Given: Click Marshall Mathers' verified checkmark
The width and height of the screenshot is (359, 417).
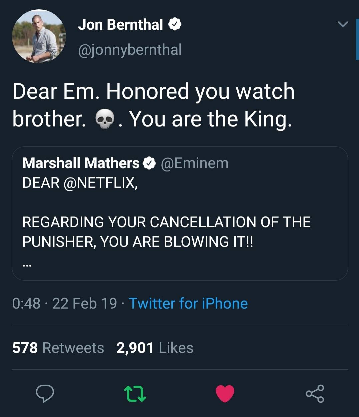Looking at the screenshot, I should tap(150, 163).
